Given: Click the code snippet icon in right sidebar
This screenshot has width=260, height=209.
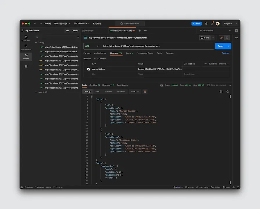Looking at the screenshot, I should [x=236, y=38].
